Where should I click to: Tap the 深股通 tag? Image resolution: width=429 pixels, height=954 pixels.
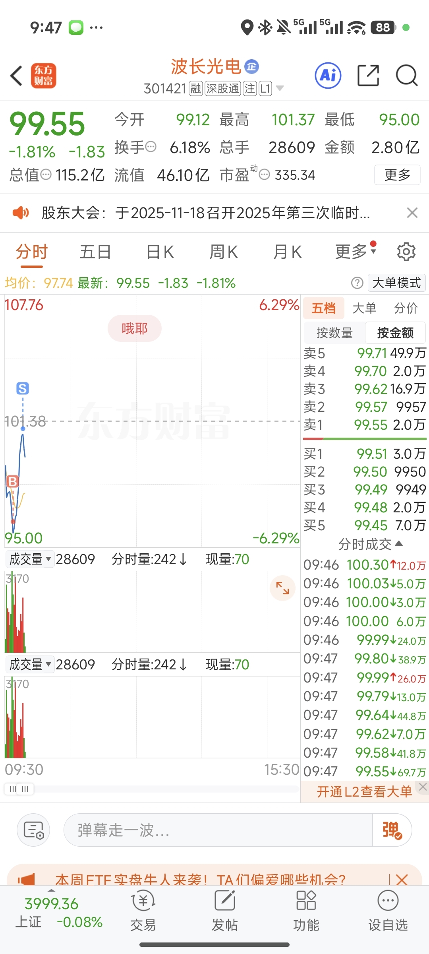coord(223,88)
